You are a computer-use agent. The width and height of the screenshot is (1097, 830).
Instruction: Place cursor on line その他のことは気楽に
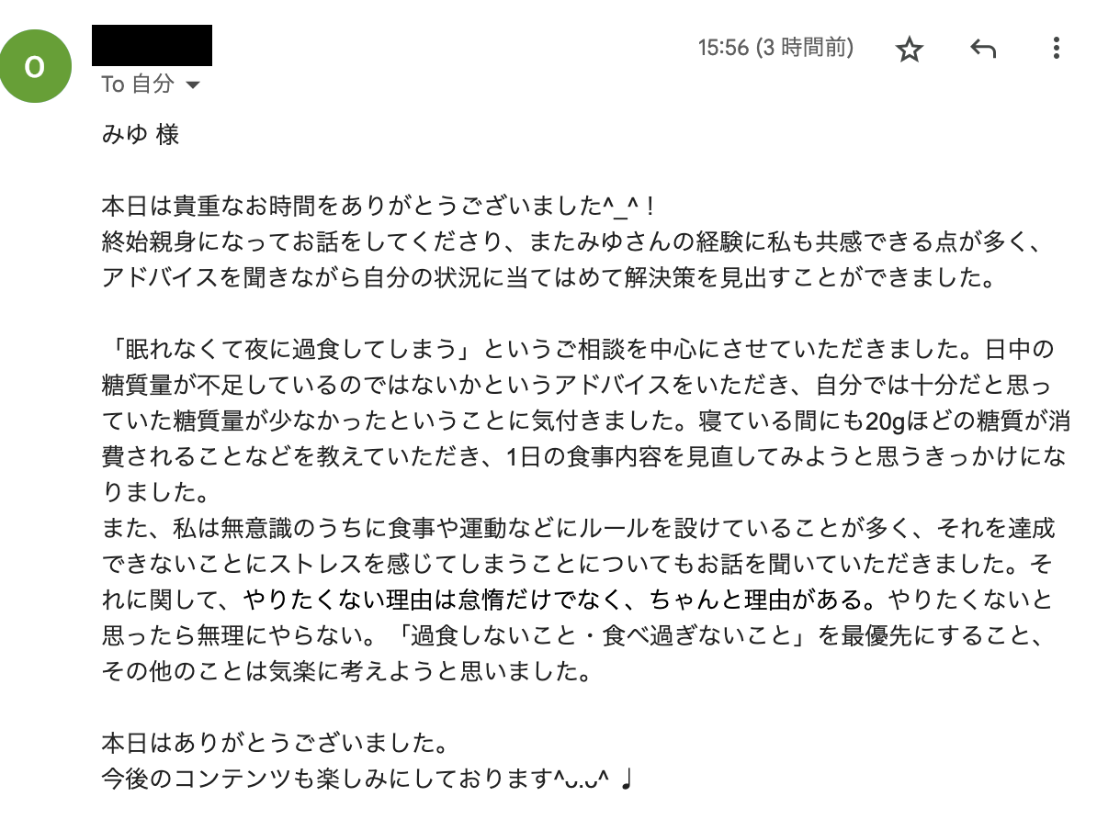(x=347, y=670)
